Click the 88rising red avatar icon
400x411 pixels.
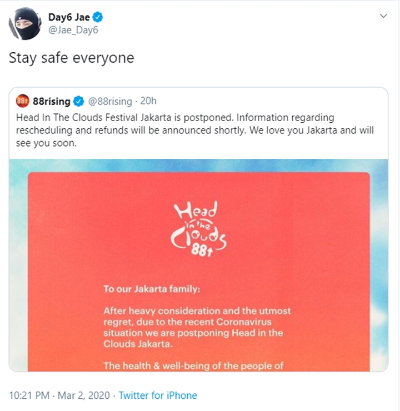[23, 101]
